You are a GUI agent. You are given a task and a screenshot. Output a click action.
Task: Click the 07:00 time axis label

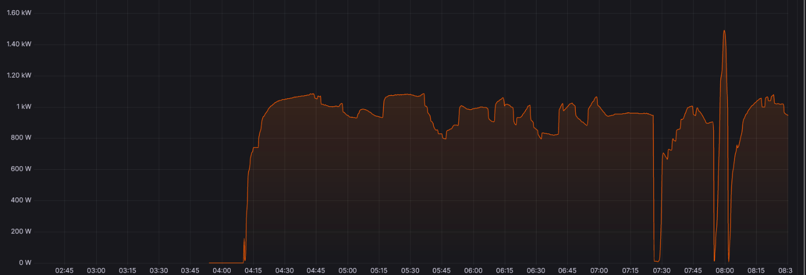click(599, 270)
